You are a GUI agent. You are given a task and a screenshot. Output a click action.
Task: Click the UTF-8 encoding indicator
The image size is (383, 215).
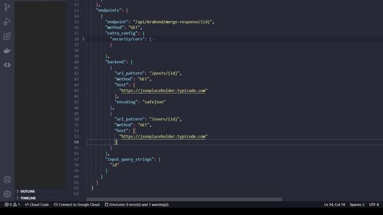[x=374, y=204]
